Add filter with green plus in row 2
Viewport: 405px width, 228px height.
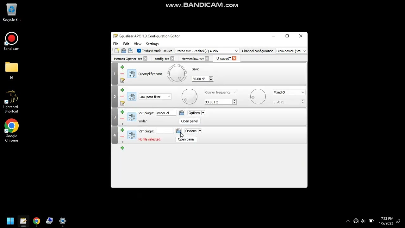(122, 90)
